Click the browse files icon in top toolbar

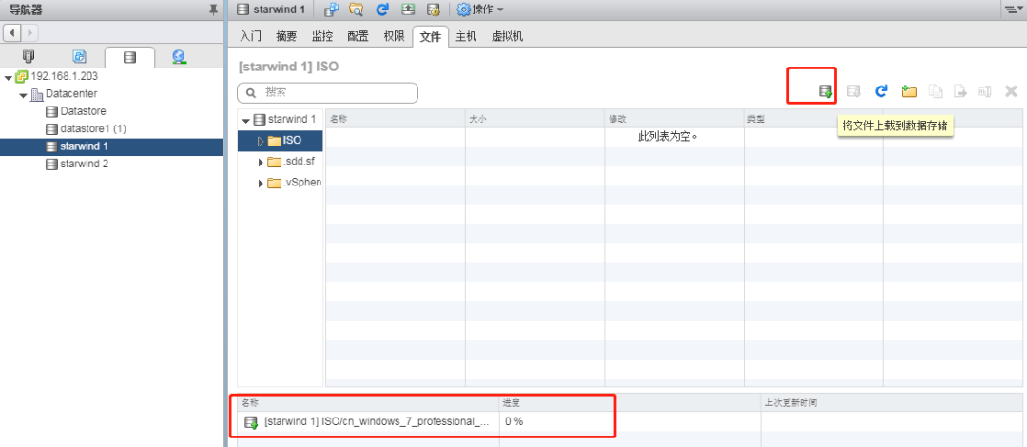tap(356, 10)
